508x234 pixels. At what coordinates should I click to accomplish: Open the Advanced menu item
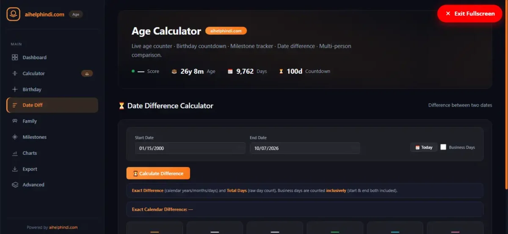[x=52, y=185]
